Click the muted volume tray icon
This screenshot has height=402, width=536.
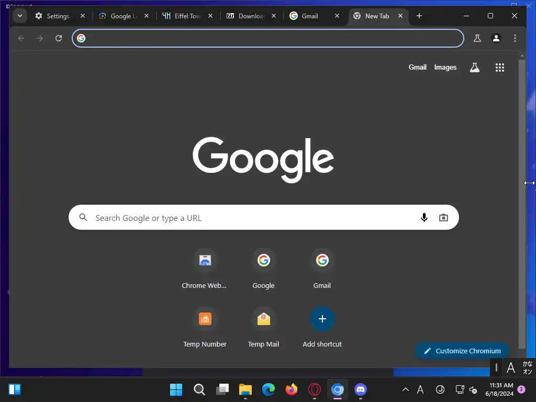point(473,389)
